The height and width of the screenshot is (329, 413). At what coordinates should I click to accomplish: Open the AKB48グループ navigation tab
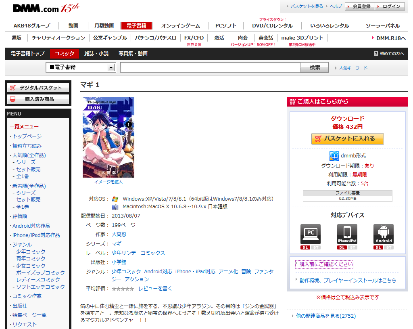pyautogui.click(x=32, y=25)
